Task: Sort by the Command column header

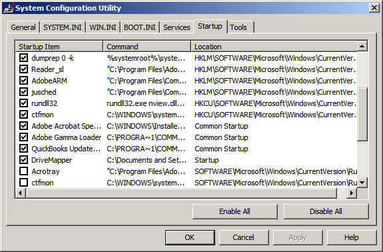Action: coord(147,47)
